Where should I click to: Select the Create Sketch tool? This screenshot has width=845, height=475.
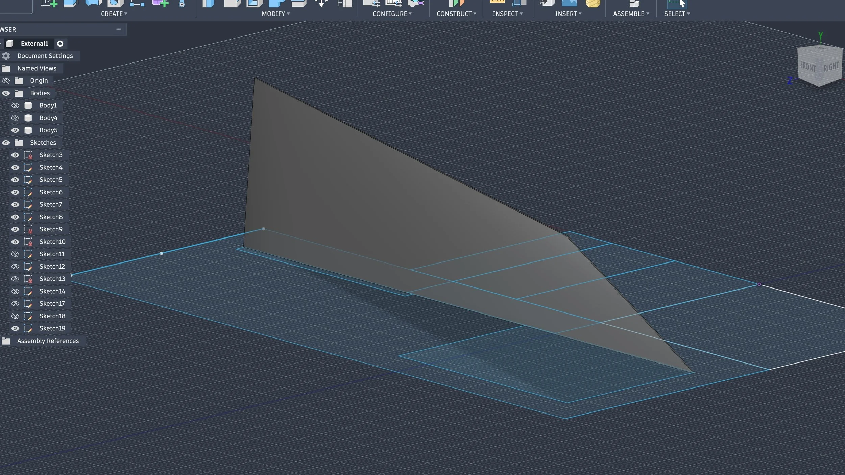(49, 3)
